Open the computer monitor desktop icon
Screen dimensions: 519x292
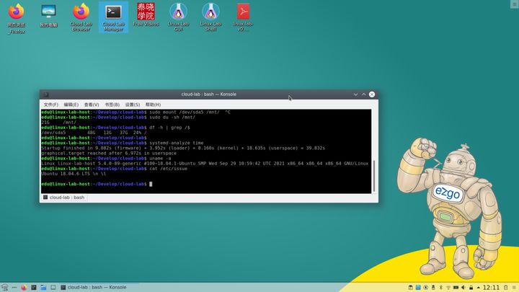[x=49, y=15]
